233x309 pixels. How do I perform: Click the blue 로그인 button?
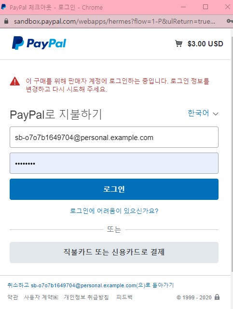(114, 189)
